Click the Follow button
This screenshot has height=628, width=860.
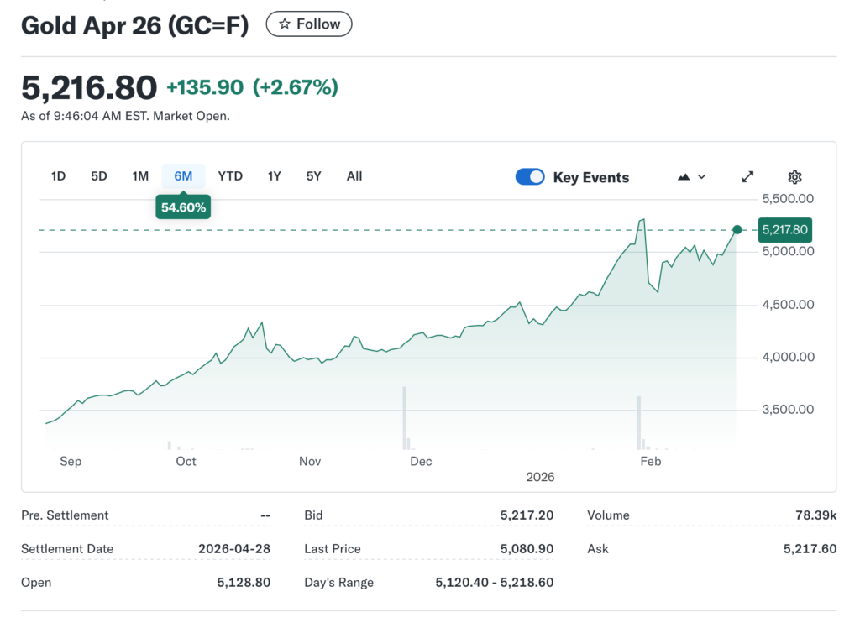[x=308, y=24]
